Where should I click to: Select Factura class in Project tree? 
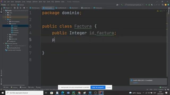pos(15,26)
